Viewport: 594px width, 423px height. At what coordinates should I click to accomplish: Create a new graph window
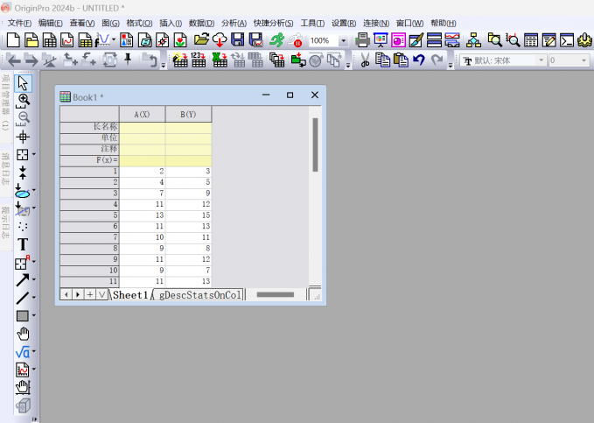[67, 40]
